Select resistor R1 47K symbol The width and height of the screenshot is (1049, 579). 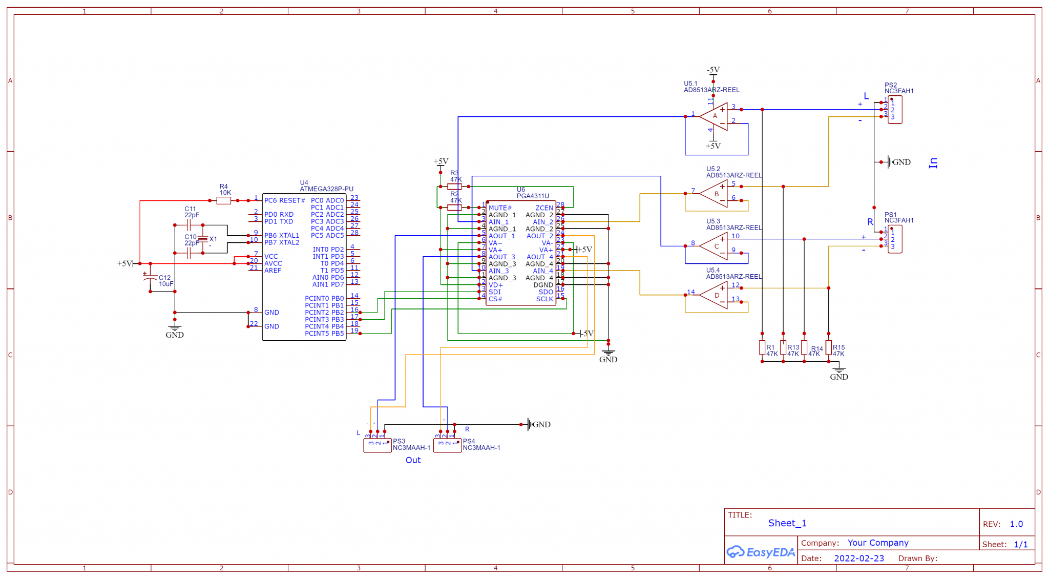click(x=762, y=347)
